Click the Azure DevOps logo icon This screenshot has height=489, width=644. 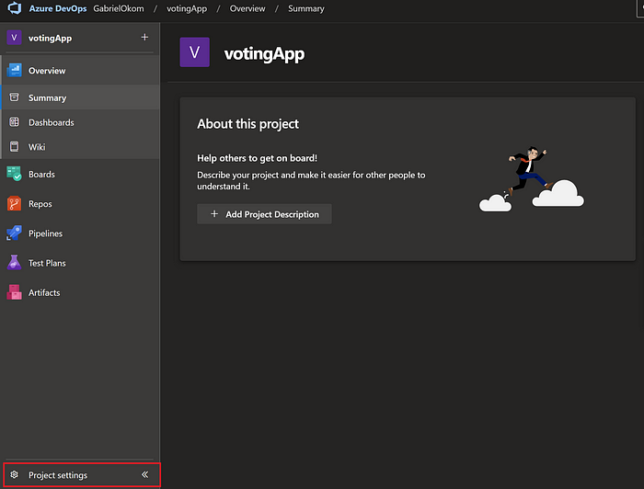[x=15, y=7]
